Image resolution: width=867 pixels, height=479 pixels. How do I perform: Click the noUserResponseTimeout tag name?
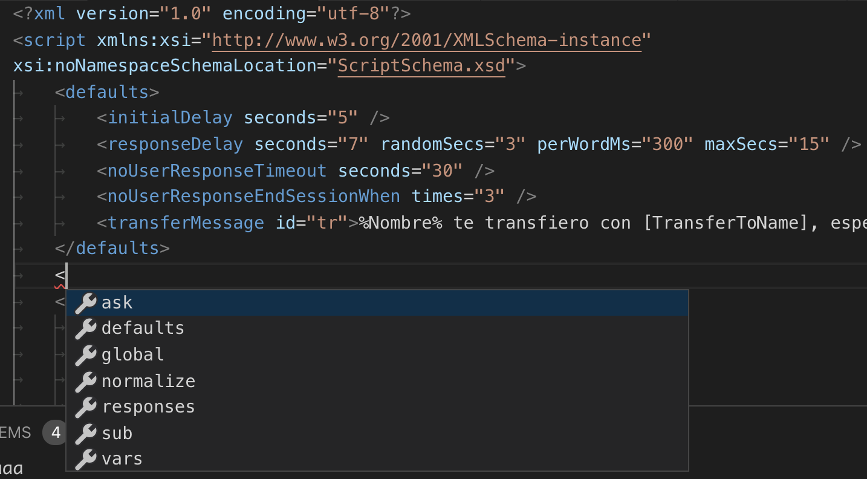pyautogui.click(x=217, y=170)
